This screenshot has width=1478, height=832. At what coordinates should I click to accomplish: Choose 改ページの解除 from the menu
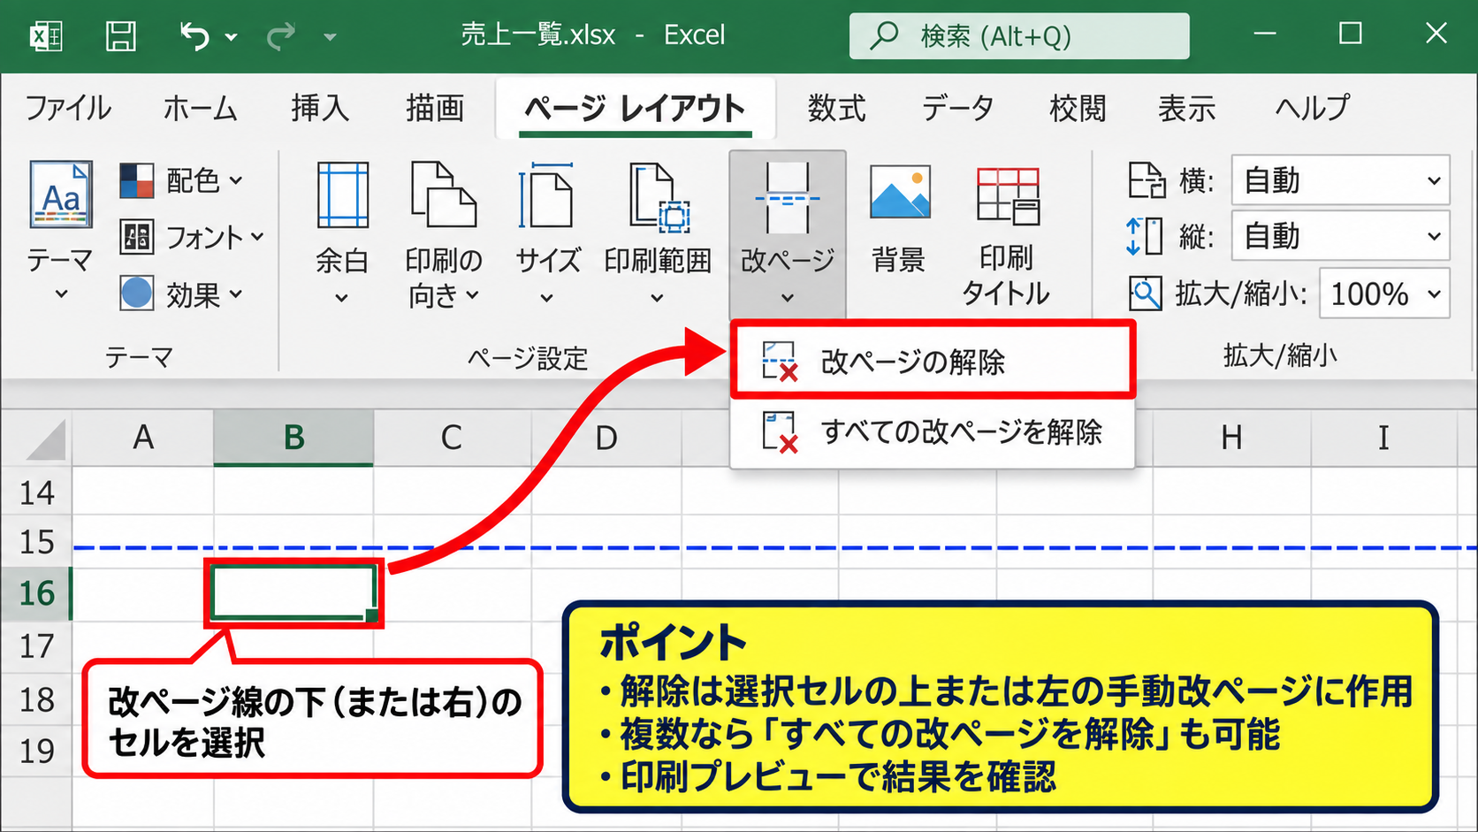pos(932,362)
